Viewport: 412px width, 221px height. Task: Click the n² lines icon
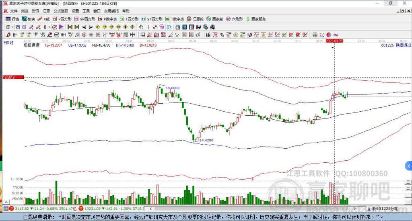pyautogui.click(x=70, y=35)
